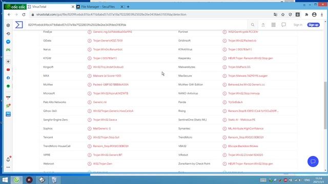Open the notifications bell in sidebar
The image size is (328, 184).
[x=8, y=159]
